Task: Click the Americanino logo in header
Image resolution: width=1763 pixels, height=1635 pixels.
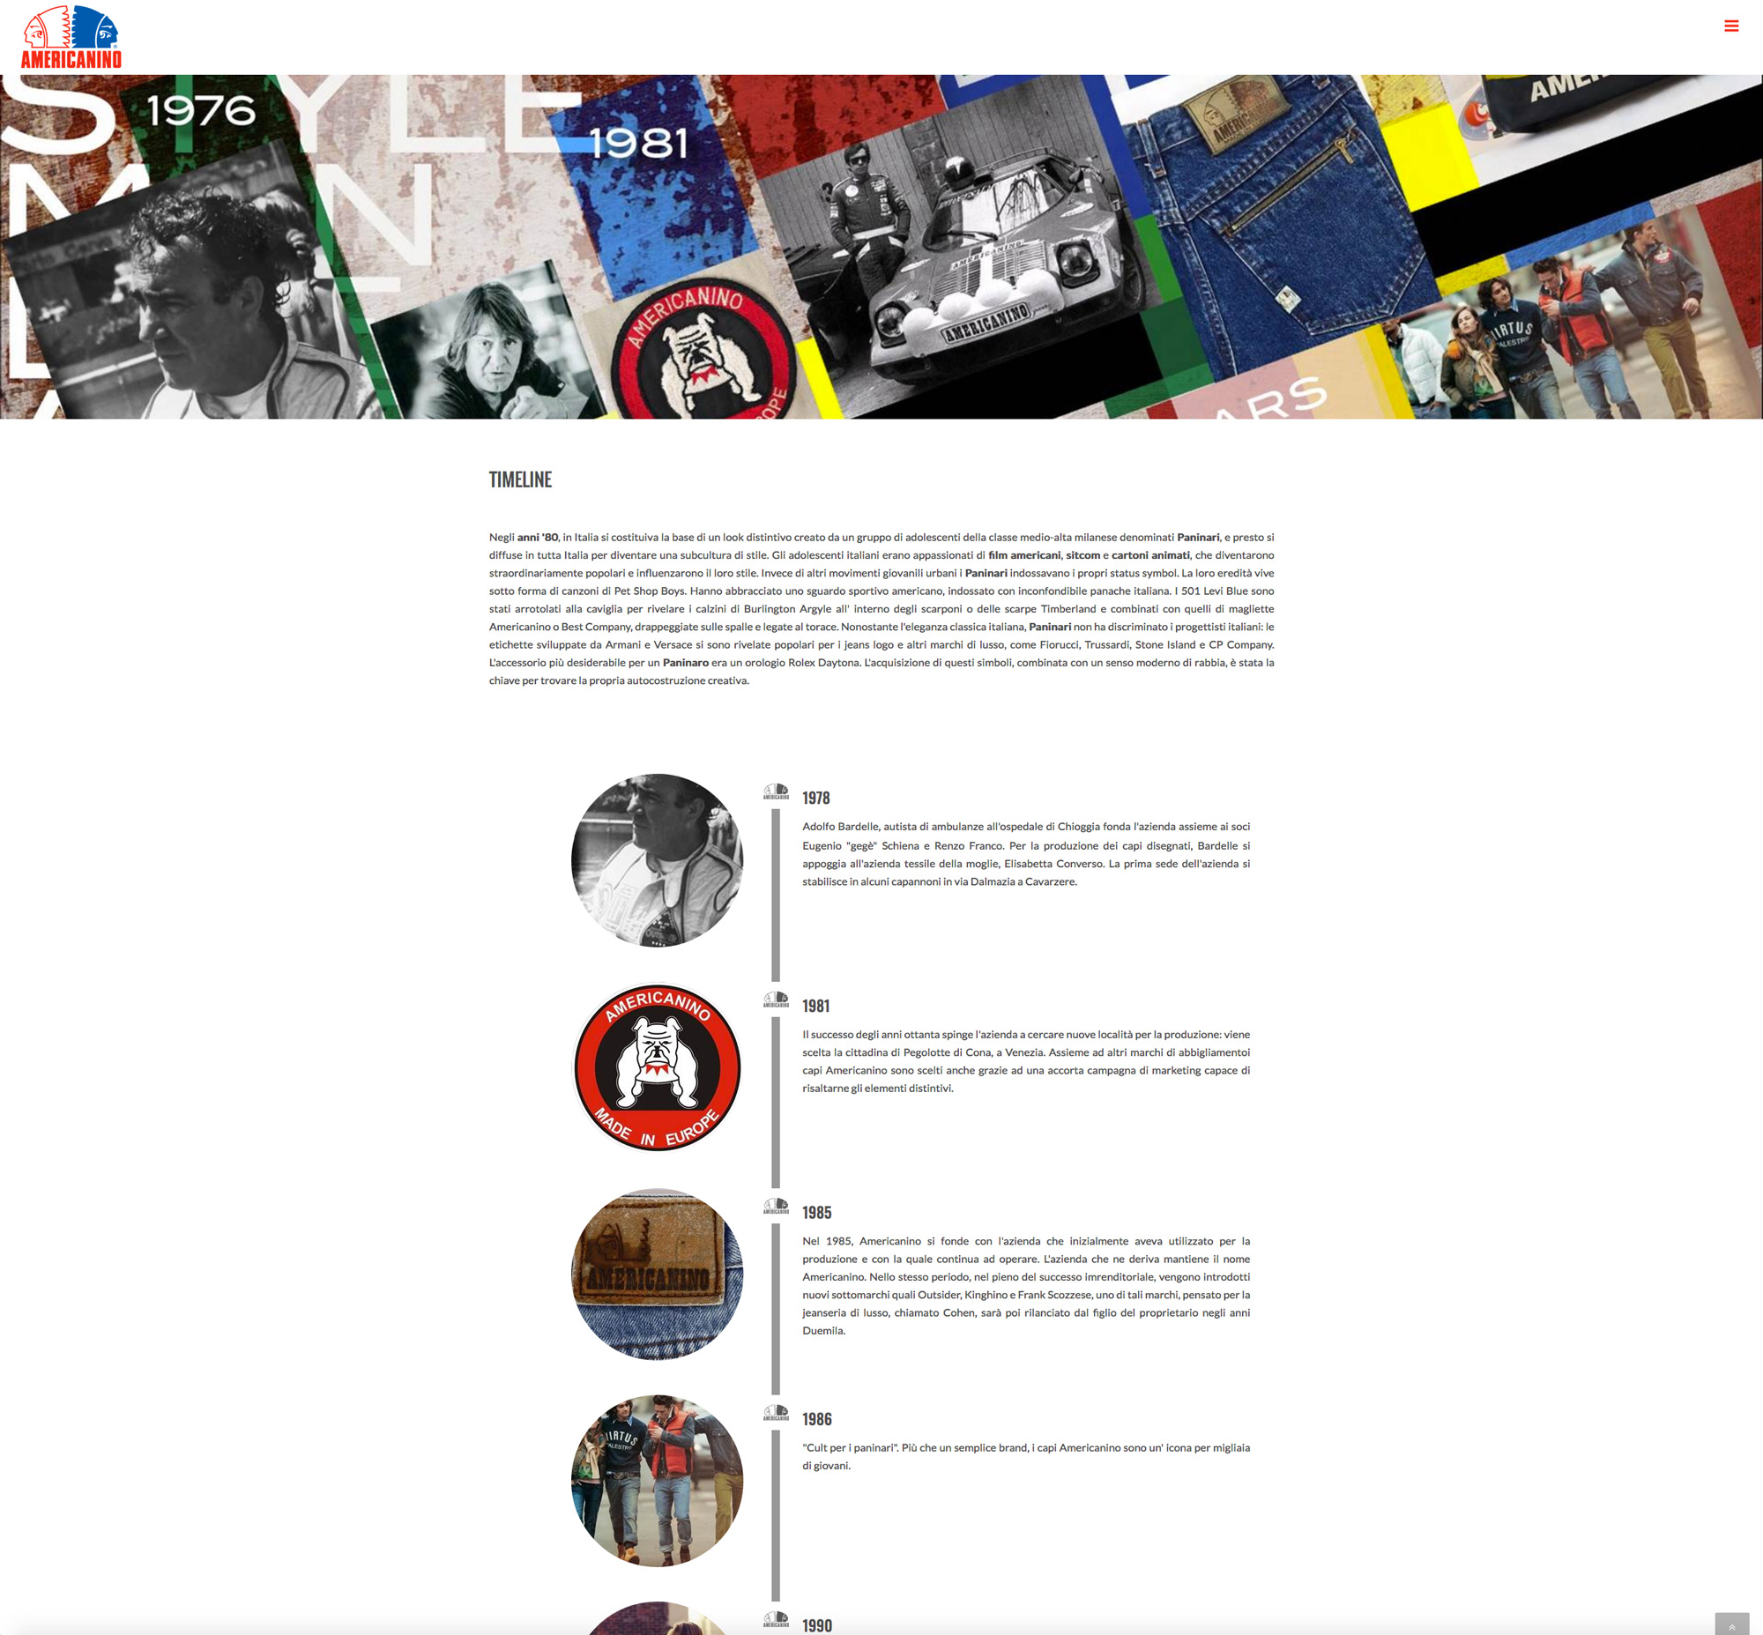Action: (71, 37)
